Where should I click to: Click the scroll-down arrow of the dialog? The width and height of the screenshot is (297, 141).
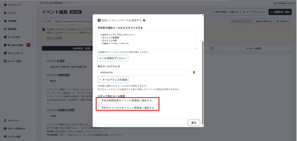pyautogui.click(x=203, y=126)
